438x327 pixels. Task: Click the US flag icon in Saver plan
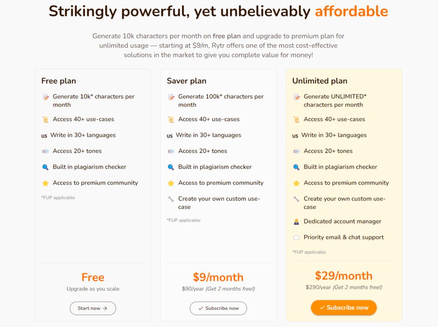170,136
